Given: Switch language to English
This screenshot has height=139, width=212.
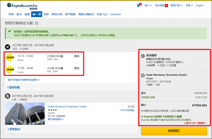Looking at the screenshot, I should [200, 5].
